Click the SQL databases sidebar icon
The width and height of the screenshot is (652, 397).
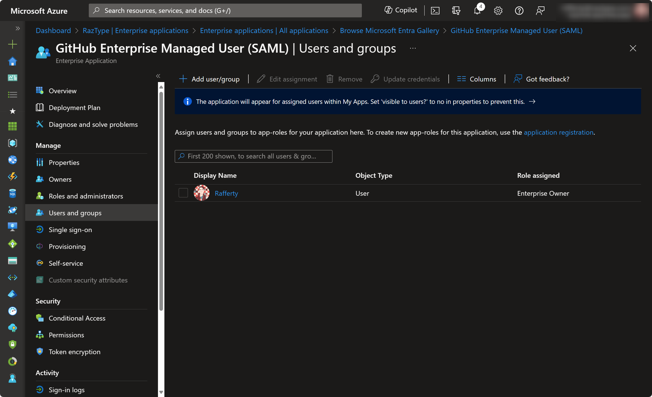[12, 193]
